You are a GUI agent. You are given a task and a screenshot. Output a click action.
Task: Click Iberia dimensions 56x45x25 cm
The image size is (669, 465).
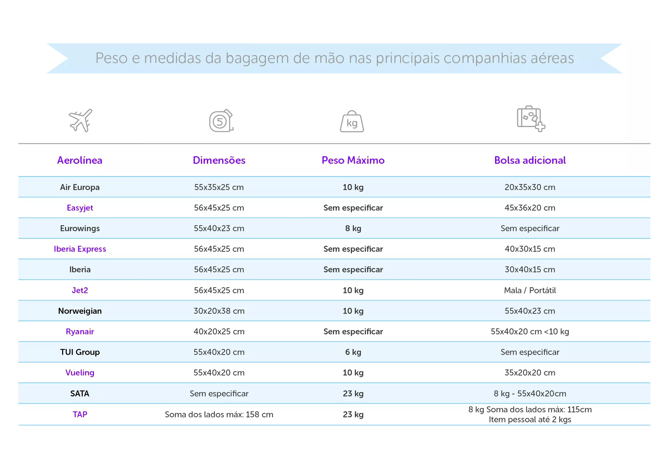[x=219, y=269]
